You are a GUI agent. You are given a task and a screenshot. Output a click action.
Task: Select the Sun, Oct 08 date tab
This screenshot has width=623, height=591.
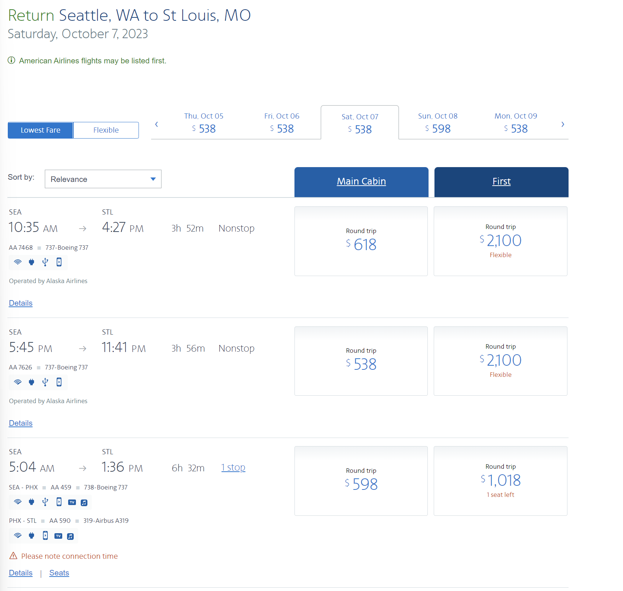[437, 123]
